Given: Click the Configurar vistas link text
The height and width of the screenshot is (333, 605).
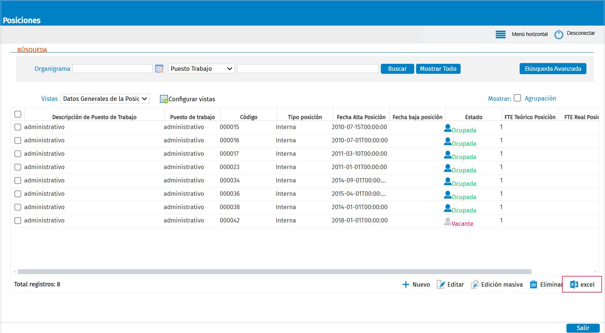Looking at the screenshot, I should point(192,99).
